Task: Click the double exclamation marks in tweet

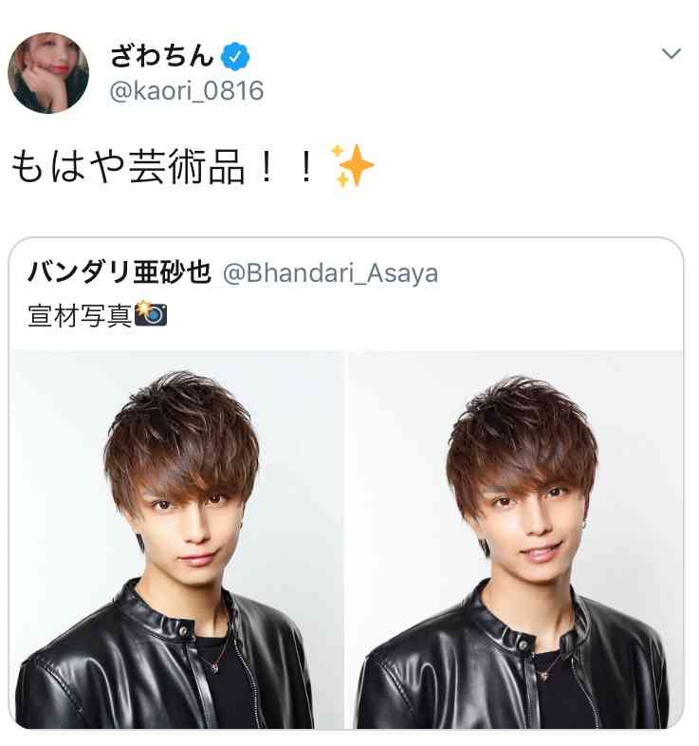Action: (x=286, y=166)
